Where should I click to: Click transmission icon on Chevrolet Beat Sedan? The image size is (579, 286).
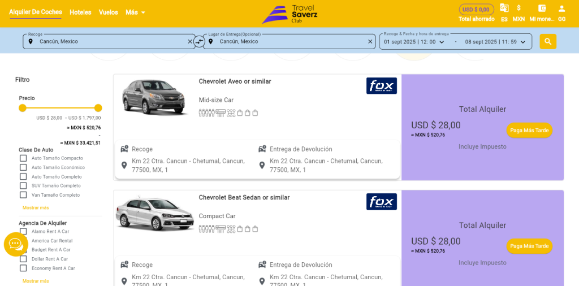[231, 229]
